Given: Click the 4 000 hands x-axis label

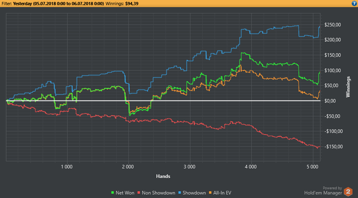Looking at the screenshot, I should (251, 167).
